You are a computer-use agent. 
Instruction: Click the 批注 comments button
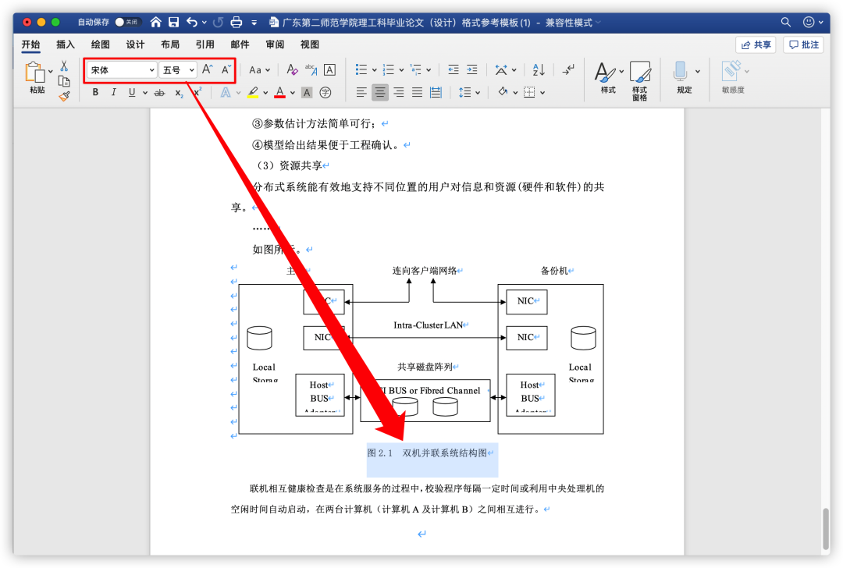pyautogui.click(x=804, y=44)
